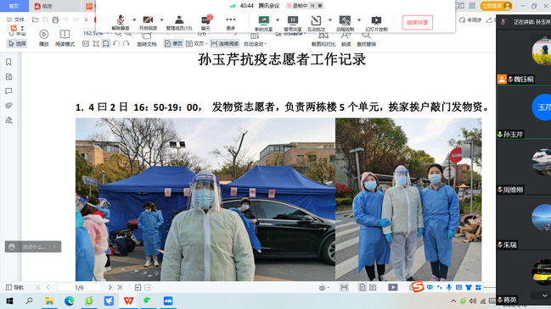Expand the microphone options arrow

pyautogui.click(x=134, y=20)
